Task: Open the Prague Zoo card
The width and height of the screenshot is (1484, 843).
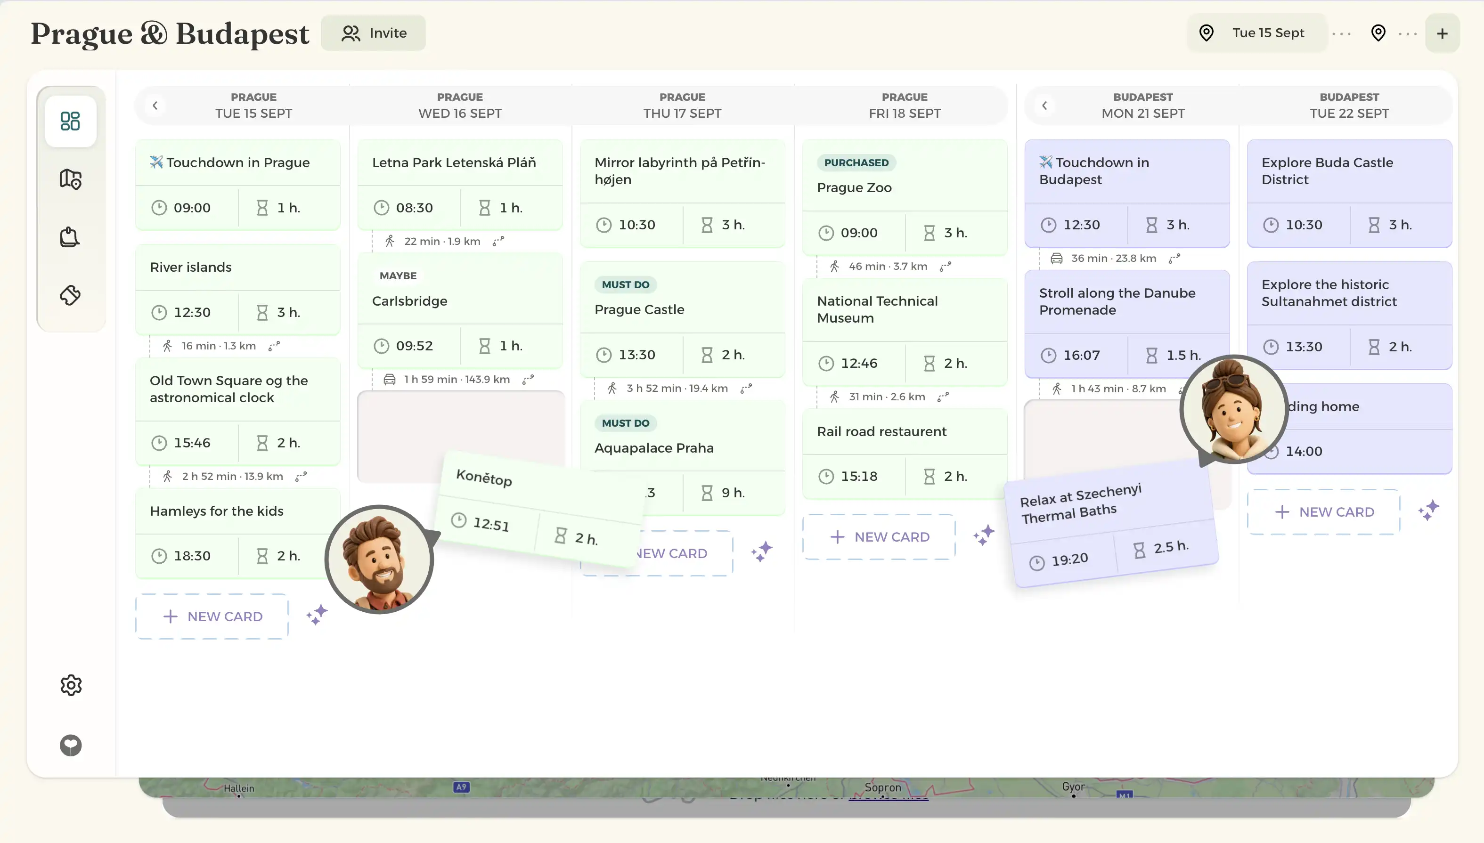Action: point(905,197)
